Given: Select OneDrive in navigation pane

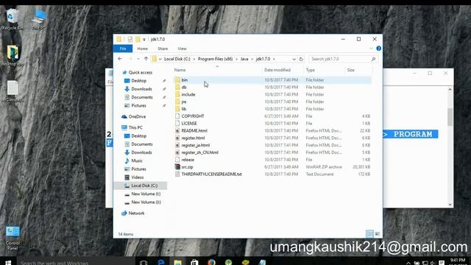Looking at the screenshot, I should pos(137,116).
